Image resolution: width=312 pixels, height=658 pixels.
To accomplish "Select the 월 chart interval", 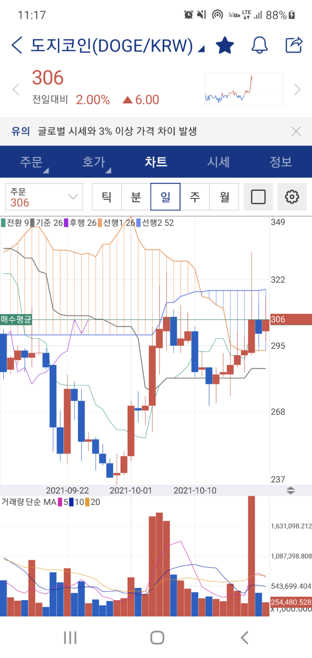I will coord(224,197).
